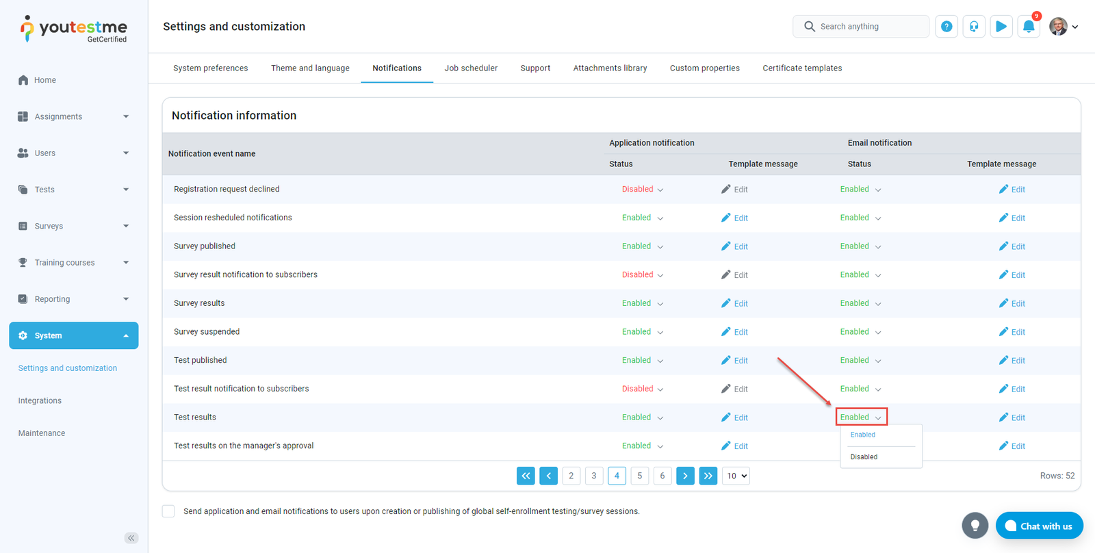Open the Certificate templates tab
1095x553 pixels.
point(802,68)
